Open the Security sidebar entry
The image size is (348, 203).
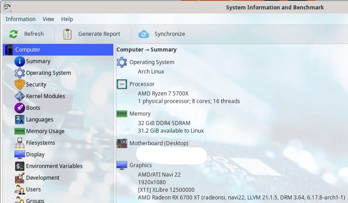click(36, 85)
